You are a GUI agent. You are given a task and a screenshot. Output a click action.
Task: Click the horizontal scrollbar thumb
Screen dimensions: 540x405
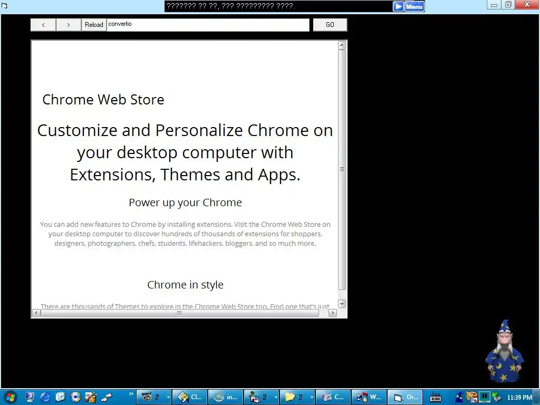point(179,313)
